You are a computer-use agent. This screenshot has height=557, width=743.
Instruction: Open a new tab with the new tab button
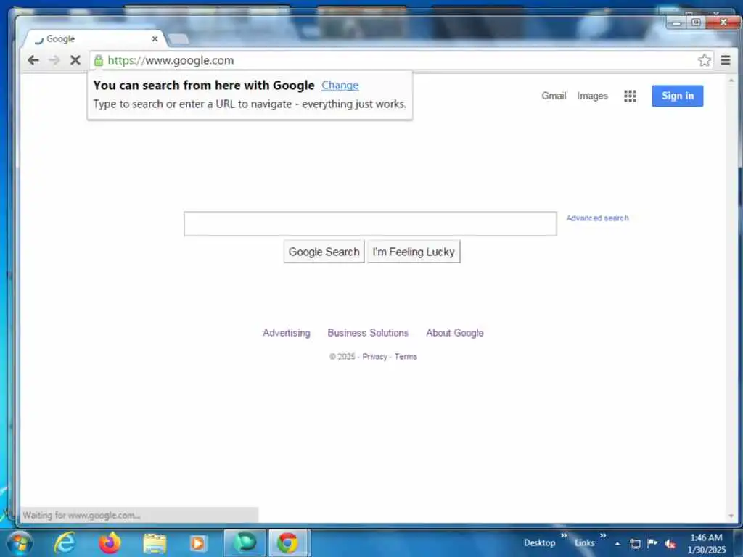(178, 39)
